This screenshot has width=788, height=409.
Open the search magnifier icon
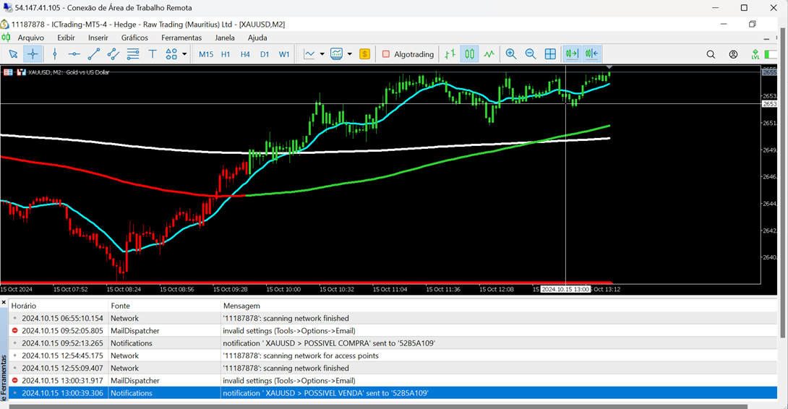click(x=711, y=54)
